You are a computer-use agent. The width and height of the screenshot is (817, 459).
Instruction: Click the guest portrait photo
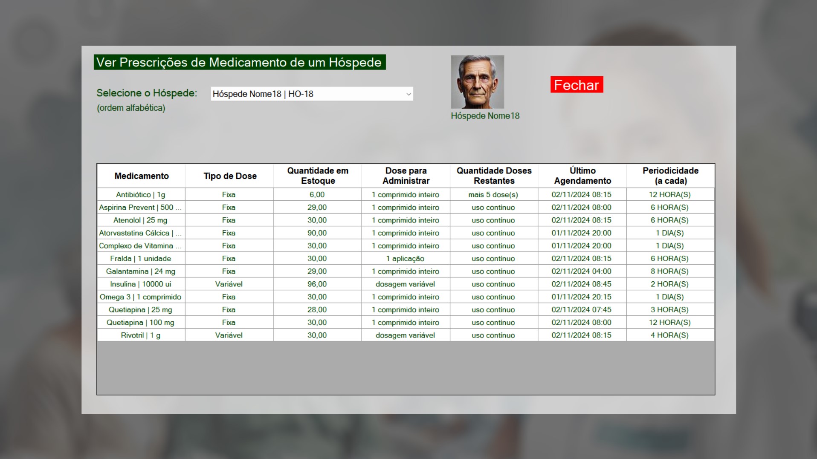tap(477, 82)
